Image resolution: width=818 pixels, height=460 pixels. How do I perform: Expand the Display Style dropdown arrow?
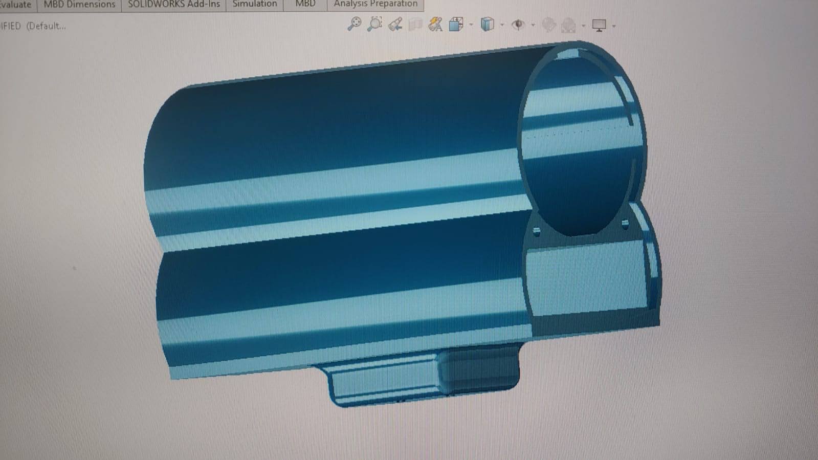502,25
